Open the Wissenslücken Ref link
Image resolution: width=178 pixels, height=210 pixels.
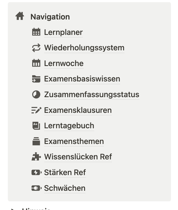tap(78, 157)
